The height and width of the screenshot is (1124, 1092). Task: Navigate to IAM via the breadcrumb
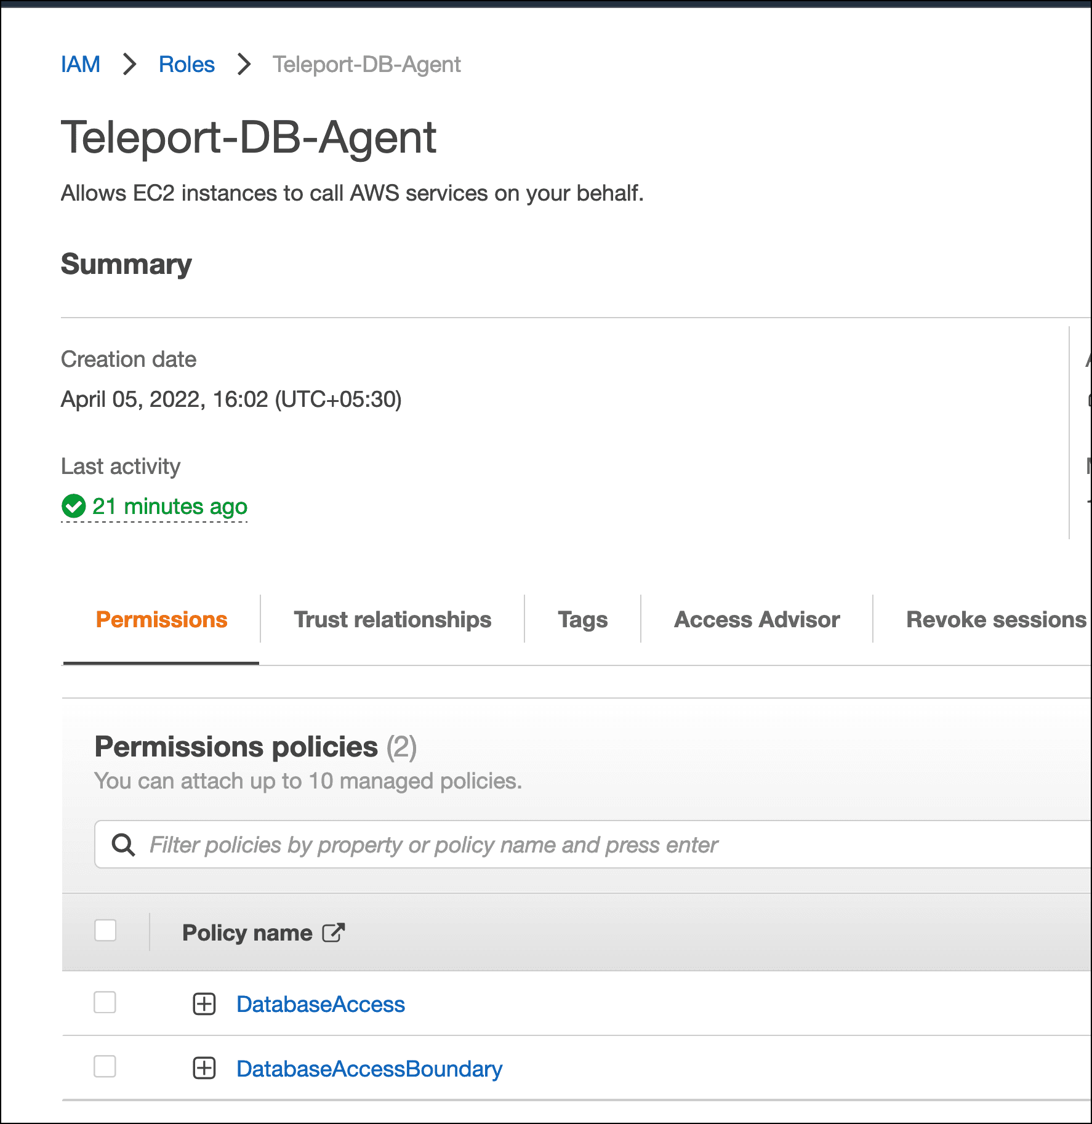tap(81, 64)
